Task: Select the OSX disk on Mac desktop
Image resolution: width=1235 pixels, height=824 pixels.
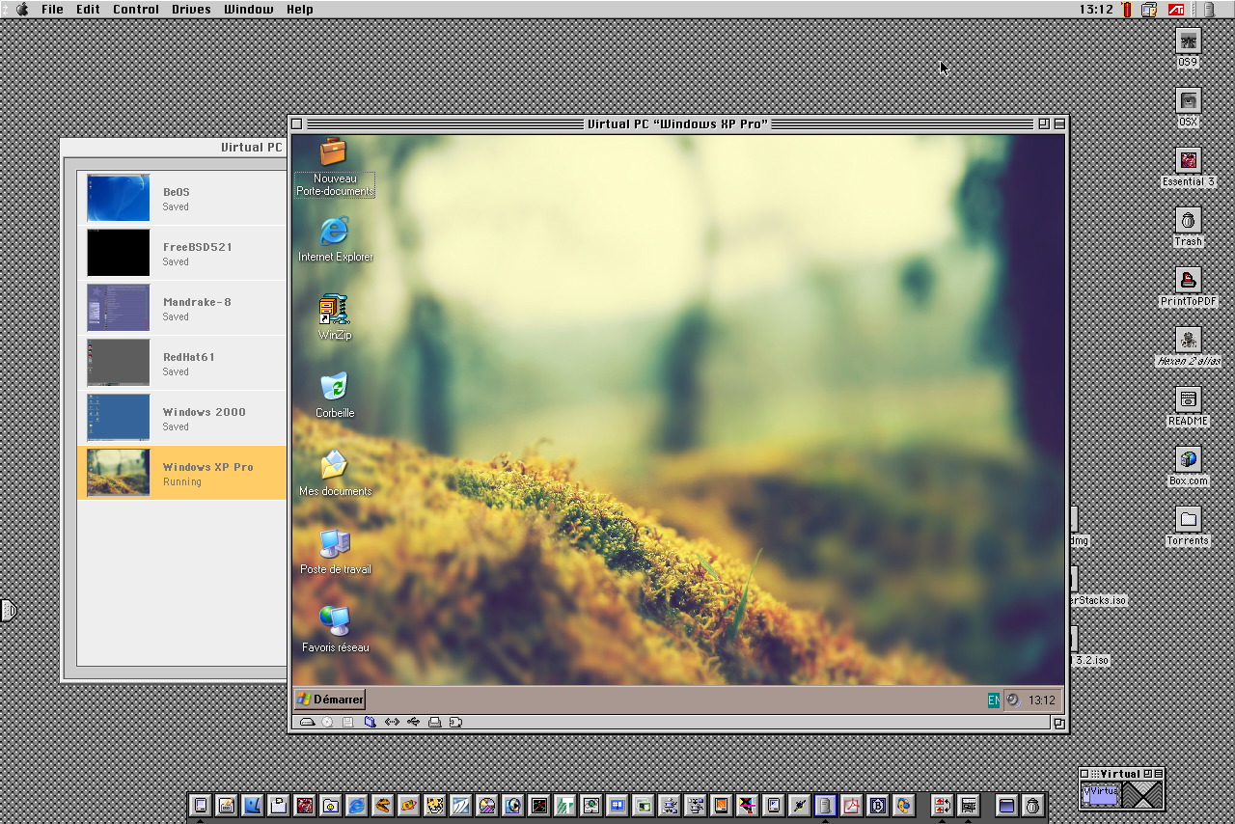Action: coord(1188,107)
